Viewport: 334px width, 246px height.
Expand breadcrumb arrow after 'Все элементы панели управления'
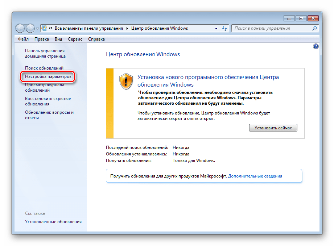point(126,28)
